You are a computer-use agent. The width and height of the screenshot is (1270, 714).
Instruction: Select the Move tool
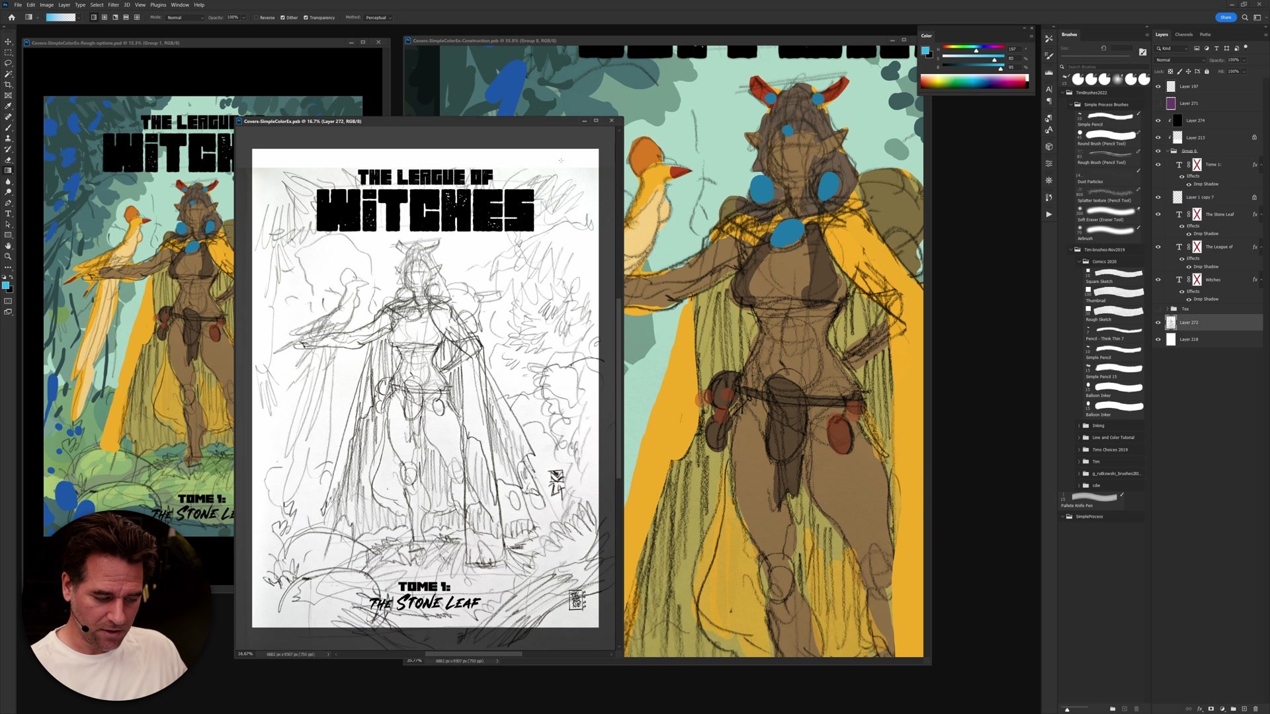[x=8, y=42]
